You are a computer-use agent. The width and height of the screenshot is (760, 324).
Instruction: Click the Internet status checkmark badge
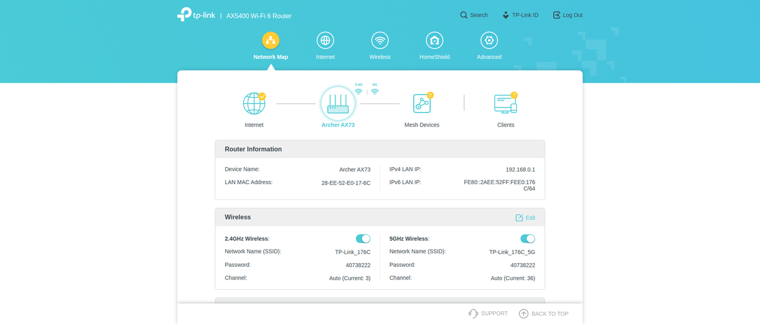[x=262, y=96]
